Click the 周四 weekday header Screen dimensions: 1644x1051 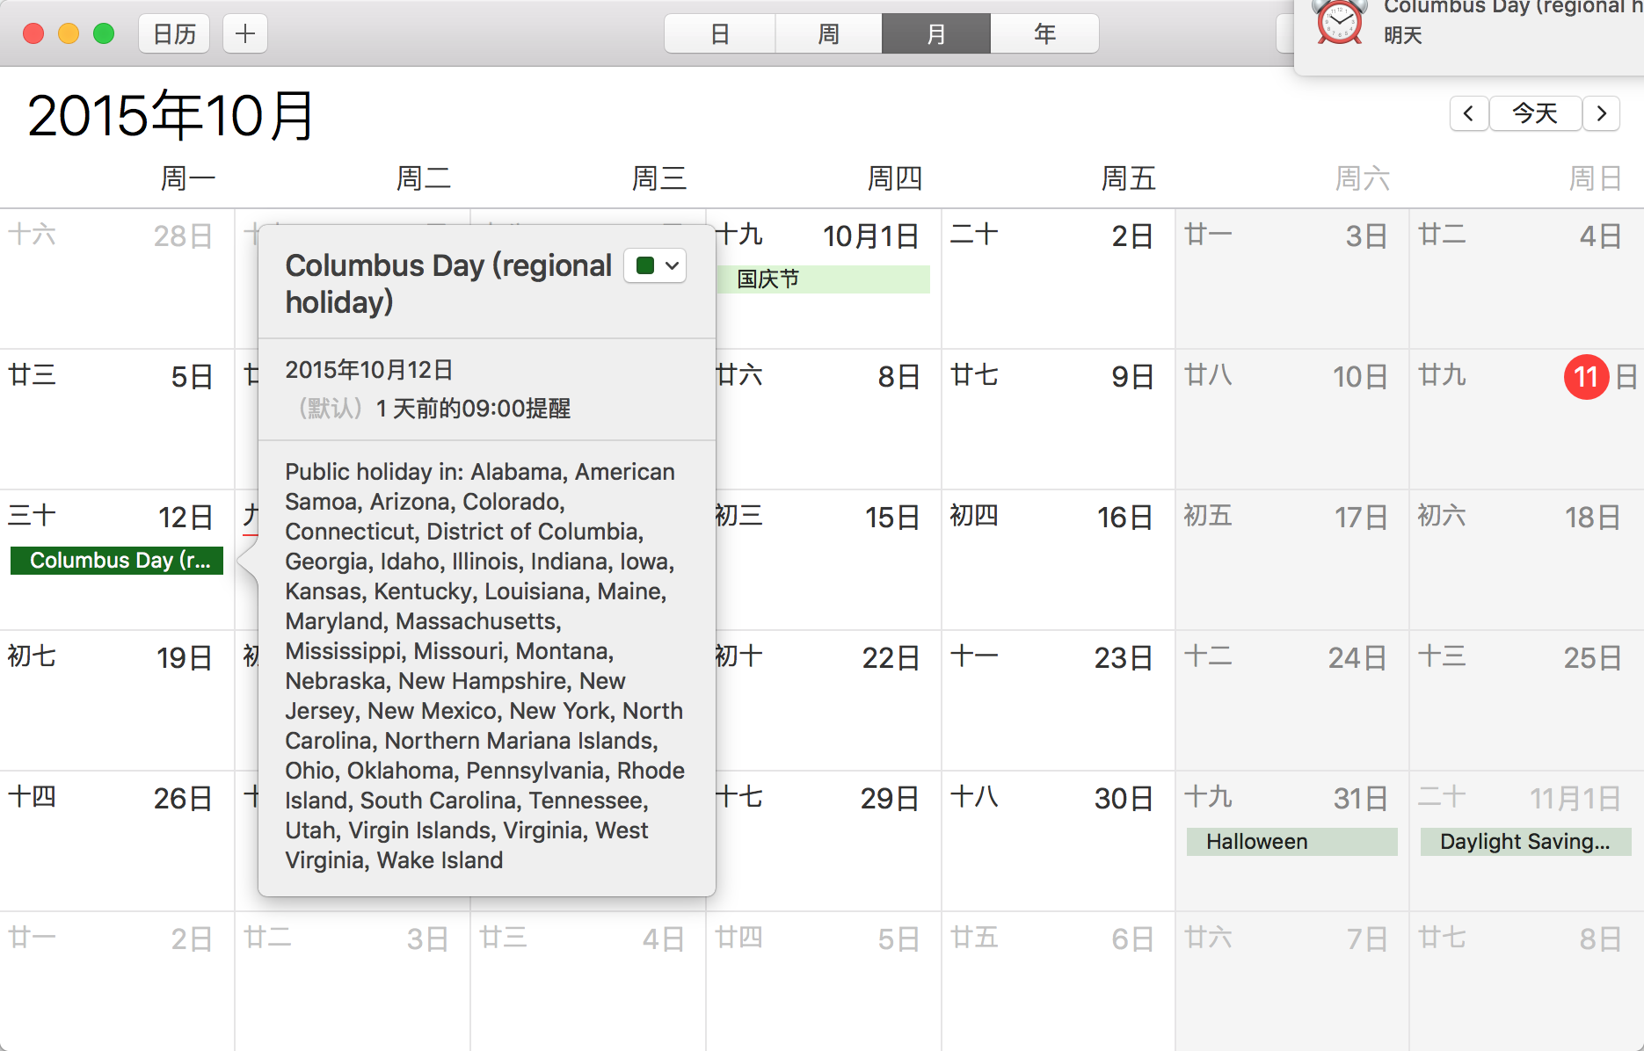(895, 179)
